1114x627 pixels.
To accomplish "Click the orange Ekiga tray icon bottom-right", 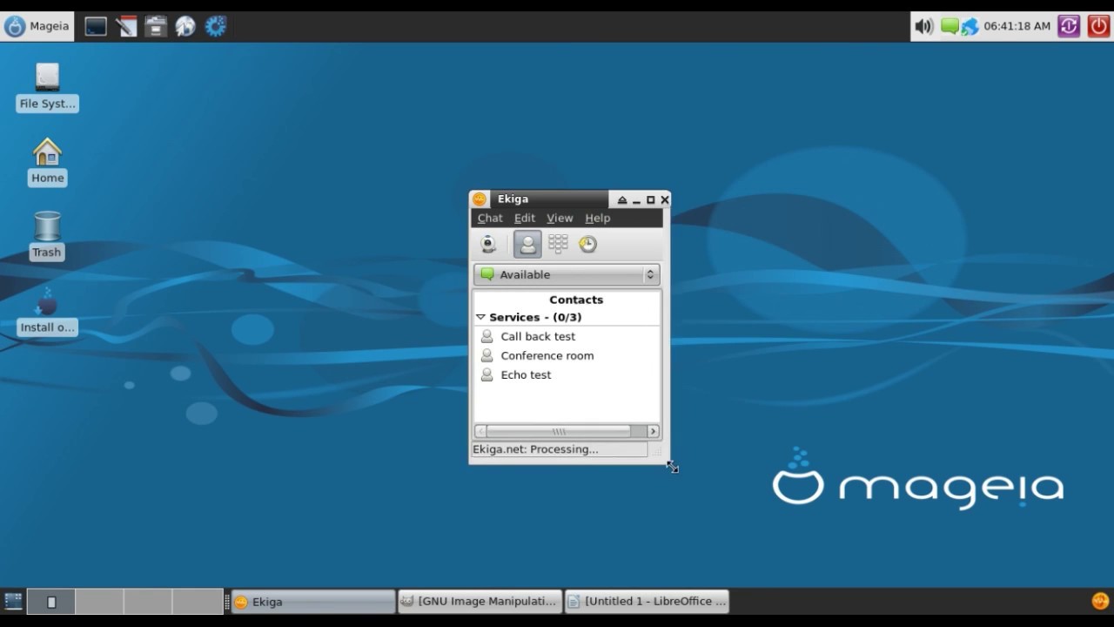I will (1100, 601).
